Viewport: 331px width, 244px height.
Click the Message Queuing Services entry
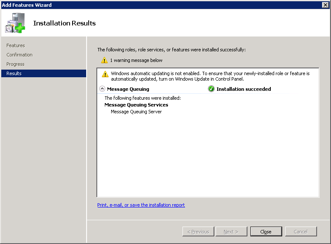tap(136, 105)
